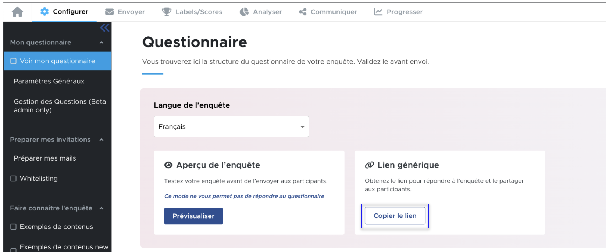This screenshot has height=252, width=609.
Task: Click the home icon in top bar
Action: pos(17,12)
